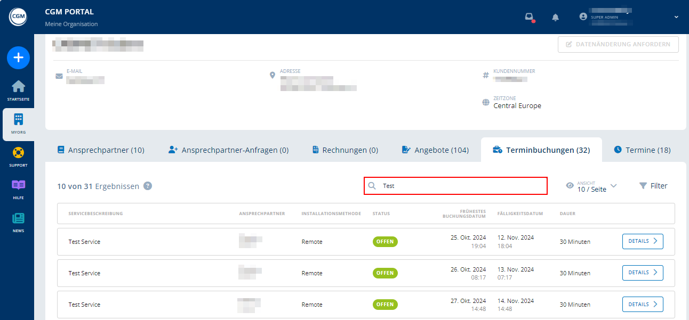The height and width of the screenshot is (320, 689).
Task: Switch to the Rechnungen tab
Action: [345, 150]
